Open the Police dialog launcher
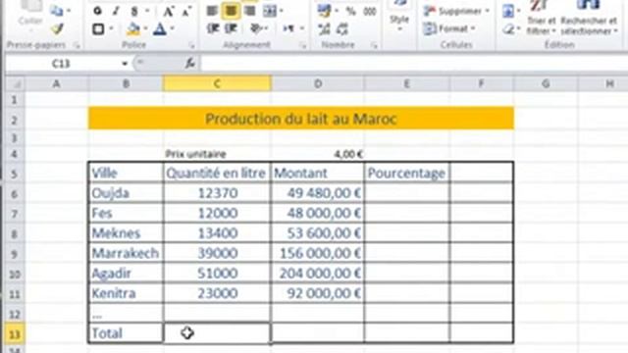 point(192,46)
